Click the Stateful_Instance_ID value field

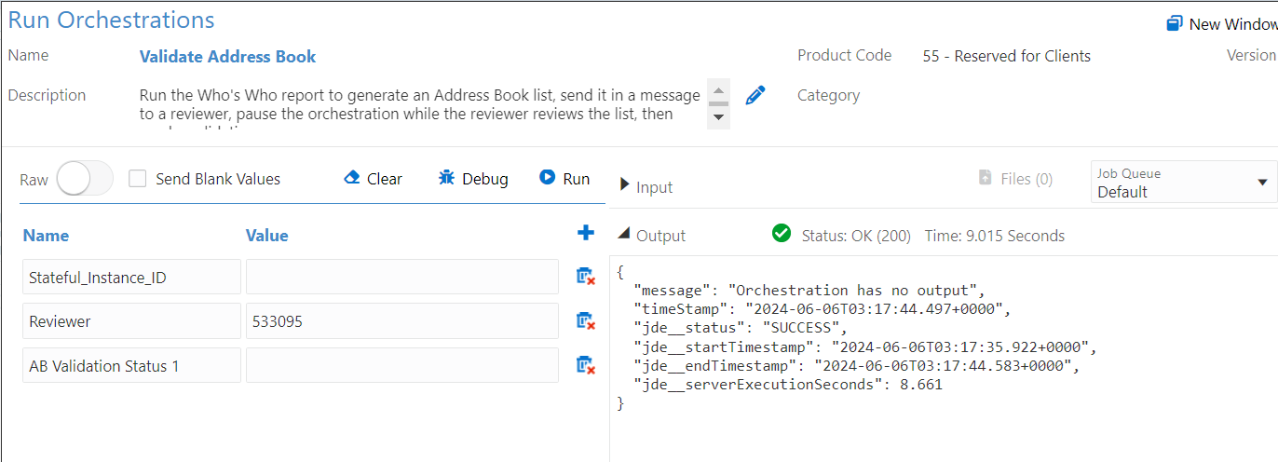[x=401, y=277]
